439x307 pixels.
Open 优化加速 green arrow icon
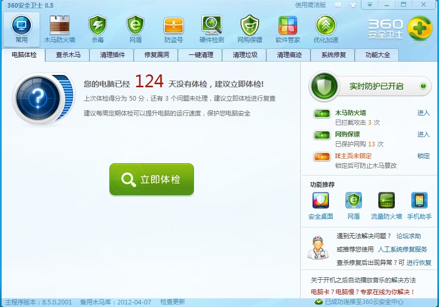326,26
